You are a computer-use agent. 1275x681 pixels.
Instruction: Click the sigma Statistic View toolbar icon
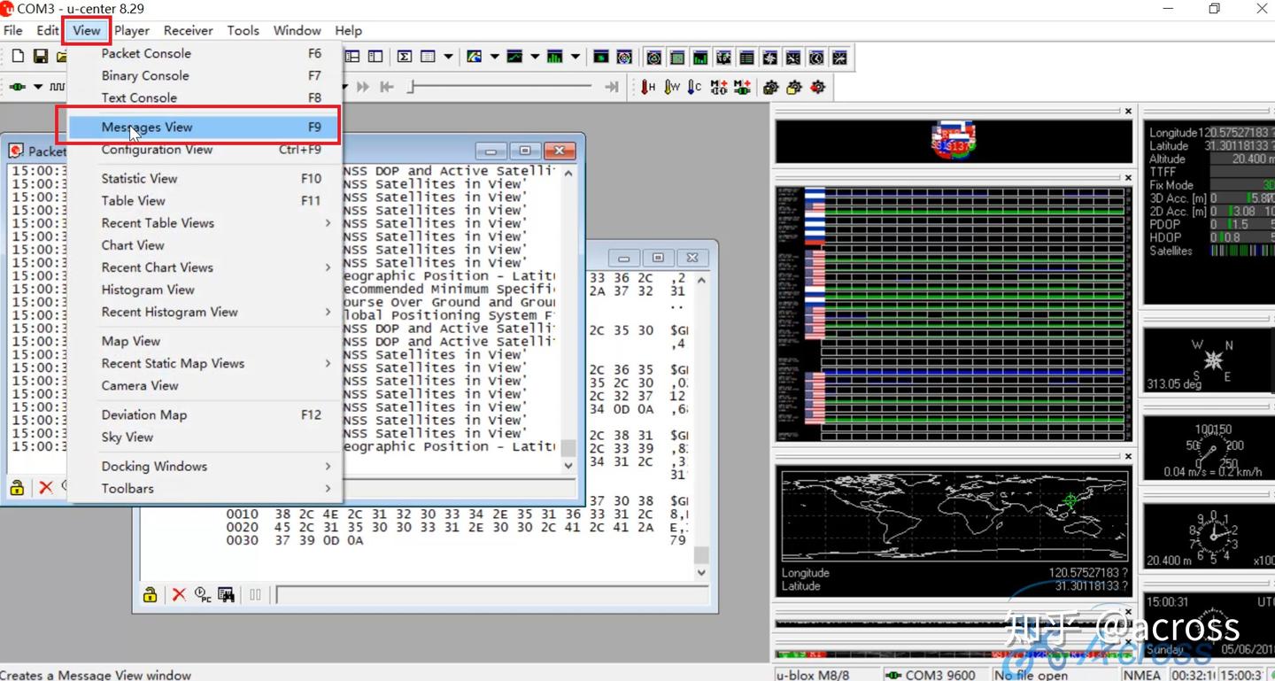[405, 57]
